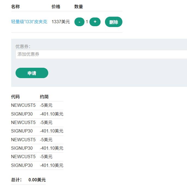Select the 1337美元 price text

click(x=61, y=22)
